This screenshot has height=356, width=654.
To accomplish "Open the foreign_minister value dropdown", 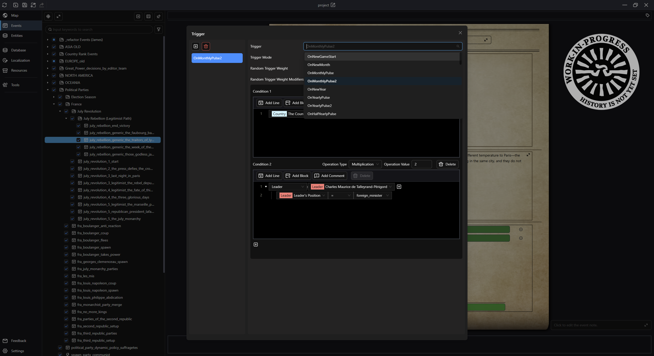I will point(372,195).
